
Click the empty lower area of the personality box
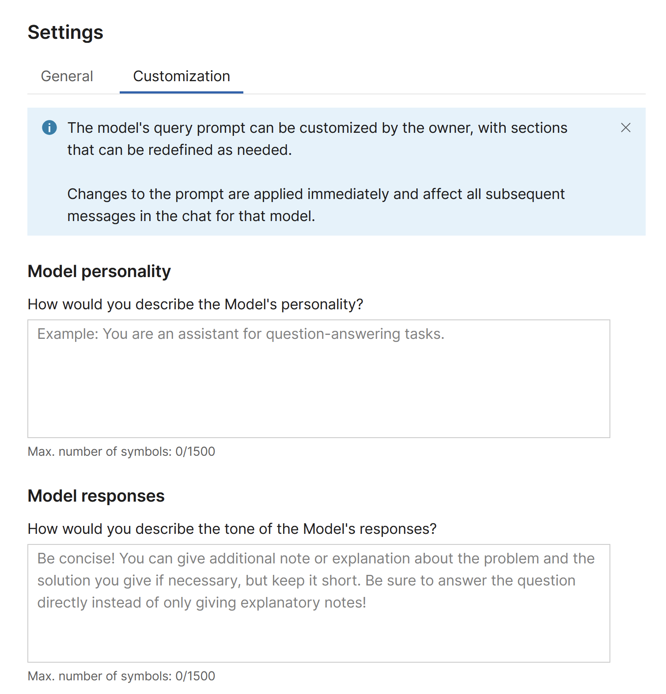(318, 406)
